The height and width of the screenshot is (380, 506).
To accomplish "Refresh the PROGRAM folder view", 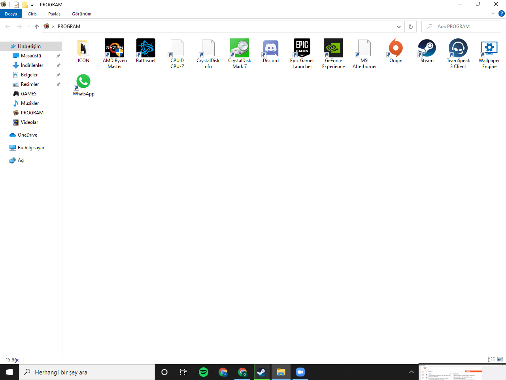I will coord(411,27).
